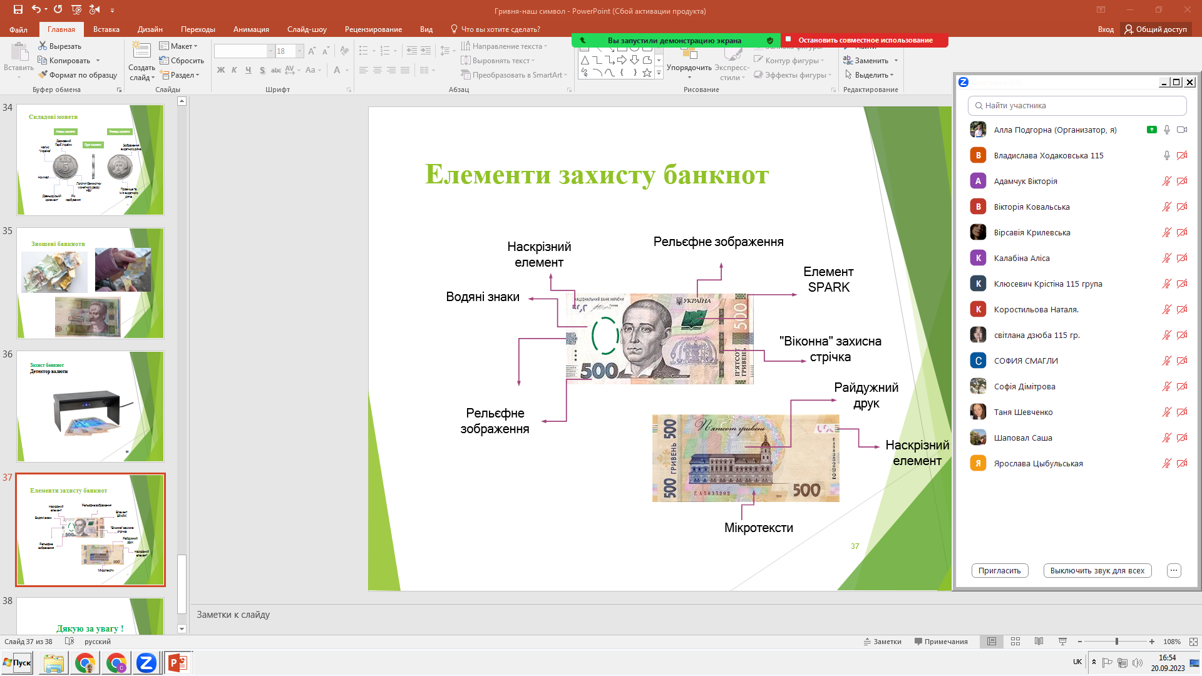Expand the Макет layout dropdown

coord(195,46)
